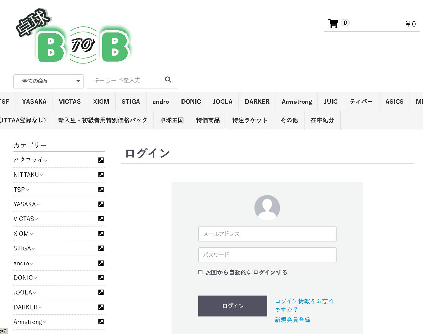Click the メールアドレス input field
Viewport: 423px width, 334px height.
coord(267,234)
